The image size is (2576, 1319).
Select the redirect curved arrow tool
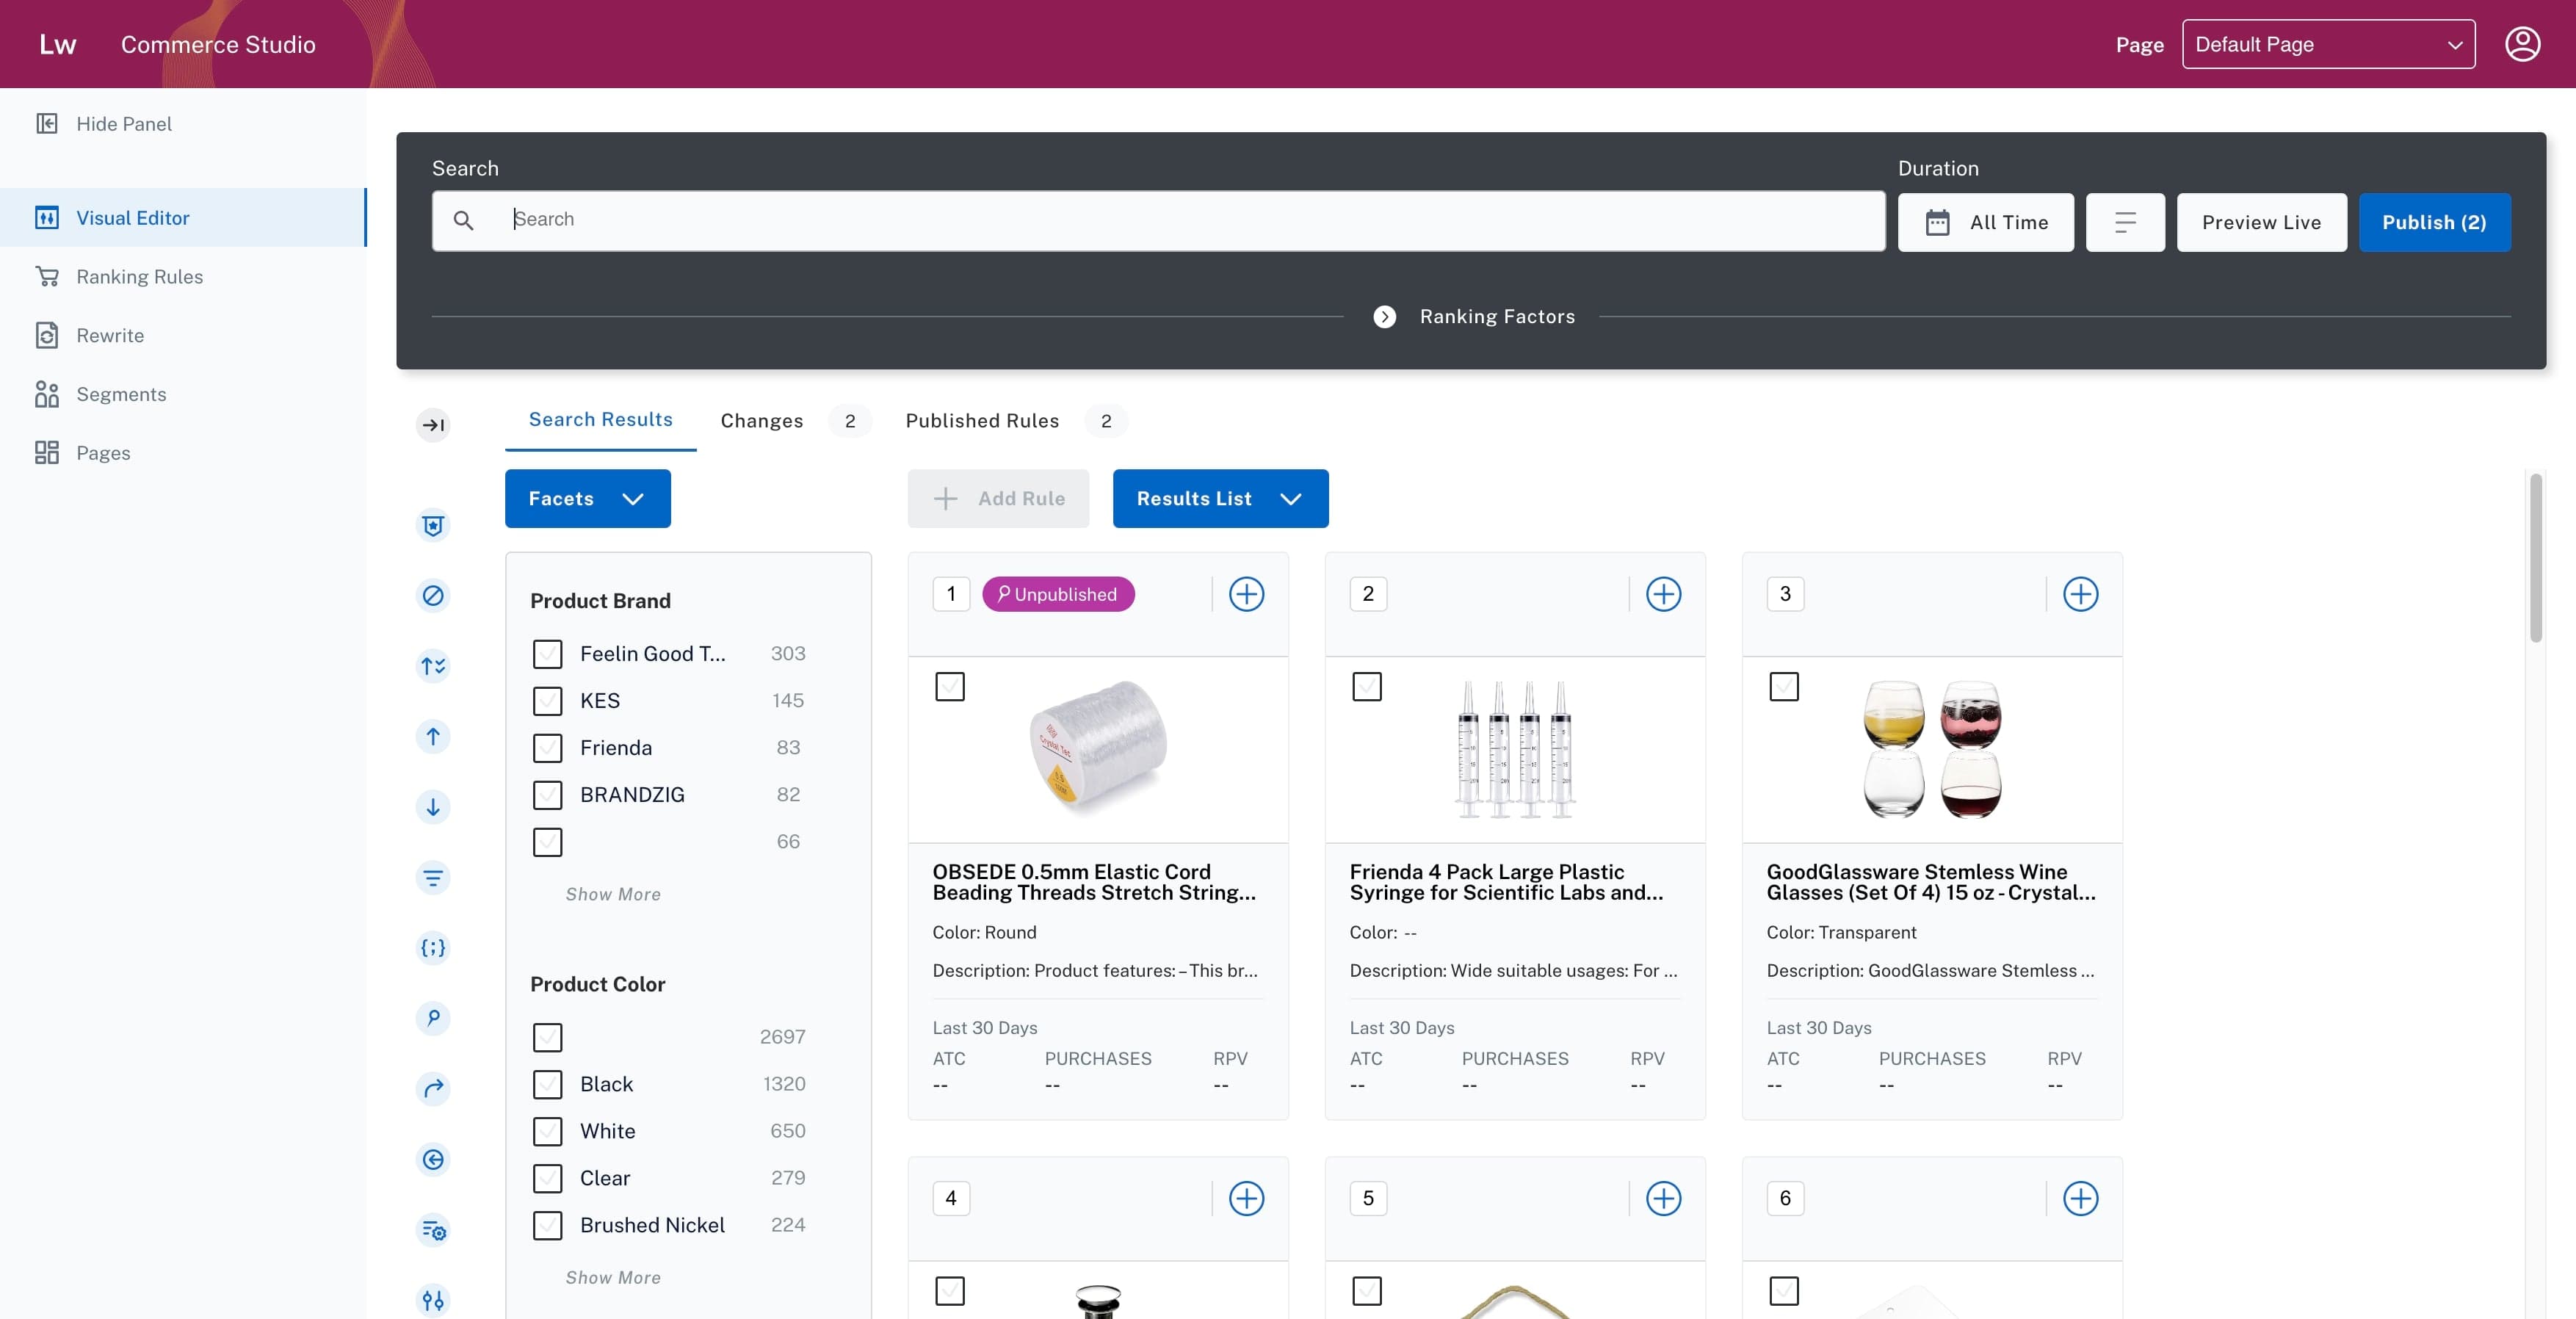coord(433,1089)
